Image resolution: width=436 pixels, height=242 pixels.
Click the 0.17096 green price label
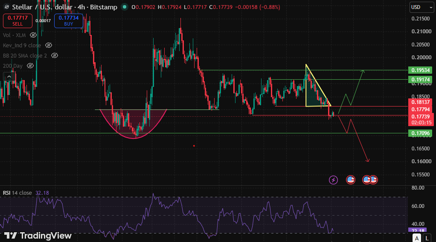click(x=421, y=133)
